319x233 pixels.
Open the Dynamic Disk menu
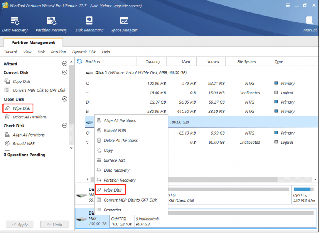click(84, 52)
